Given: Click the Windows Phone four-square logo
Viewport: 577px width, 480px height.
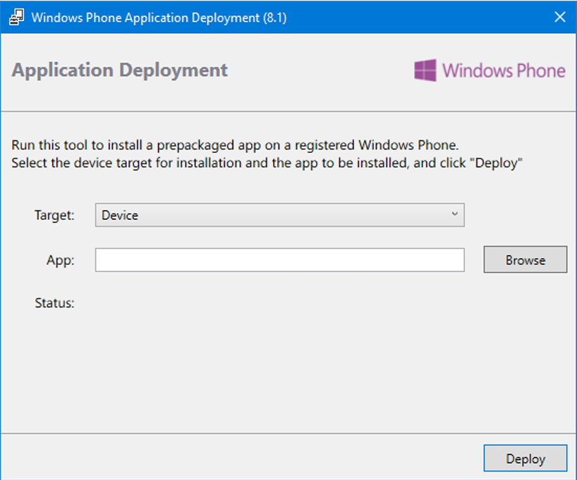Looking at the screenshot, I should point(425,70).
